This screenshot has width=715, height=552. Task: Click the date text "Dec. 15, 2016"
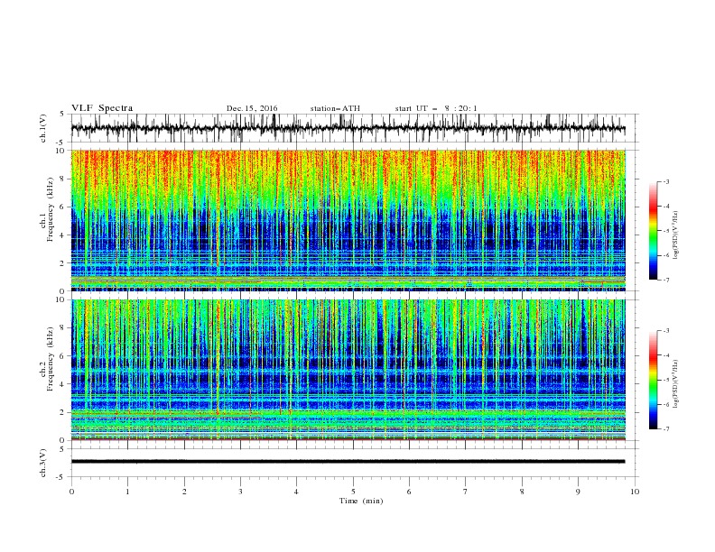click(252, 108)
